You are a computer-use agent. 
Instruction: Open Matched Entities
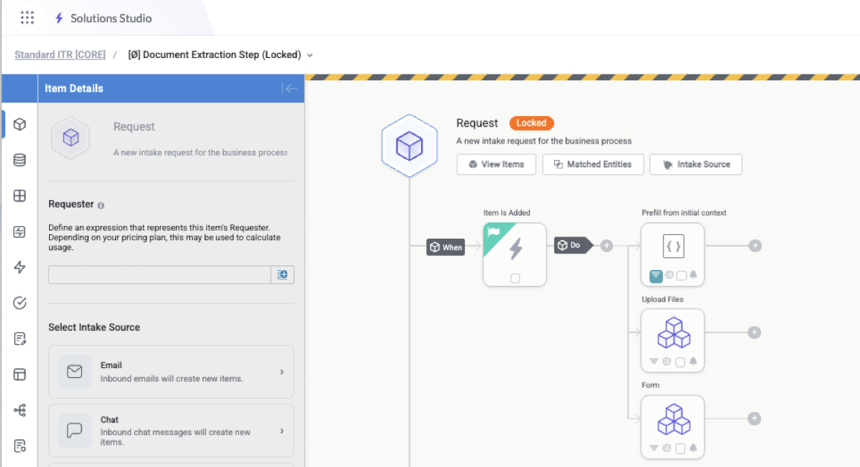coord(592,164)
